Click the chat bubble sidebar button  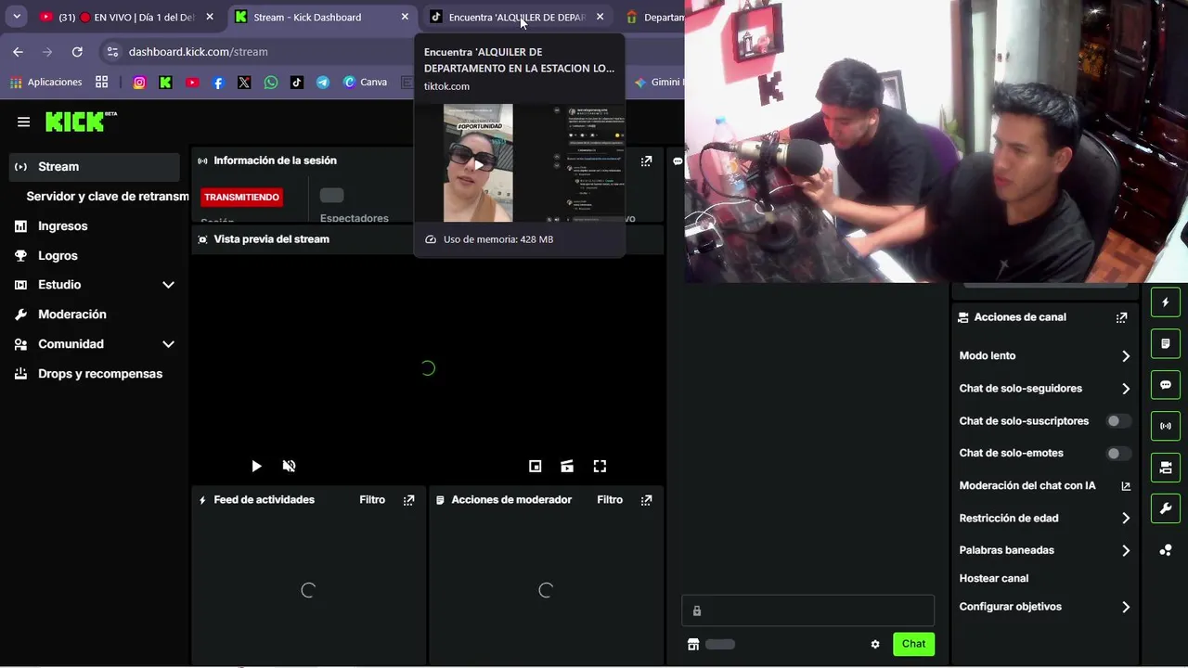pos(1166,385)
